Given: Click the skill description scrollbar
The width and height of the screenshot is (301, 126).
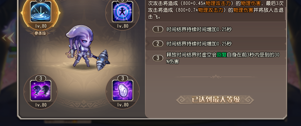Looking at the screenshot, I should (285, 10).
